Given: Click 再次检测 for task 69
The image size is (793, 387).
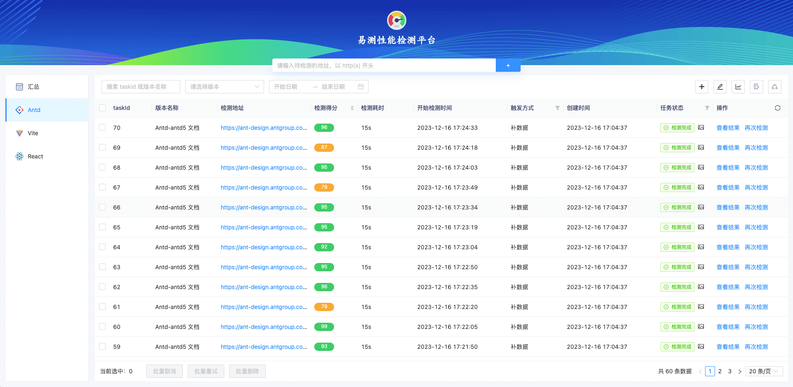Looking at the screenshot, I should click(x=756, y=148).
